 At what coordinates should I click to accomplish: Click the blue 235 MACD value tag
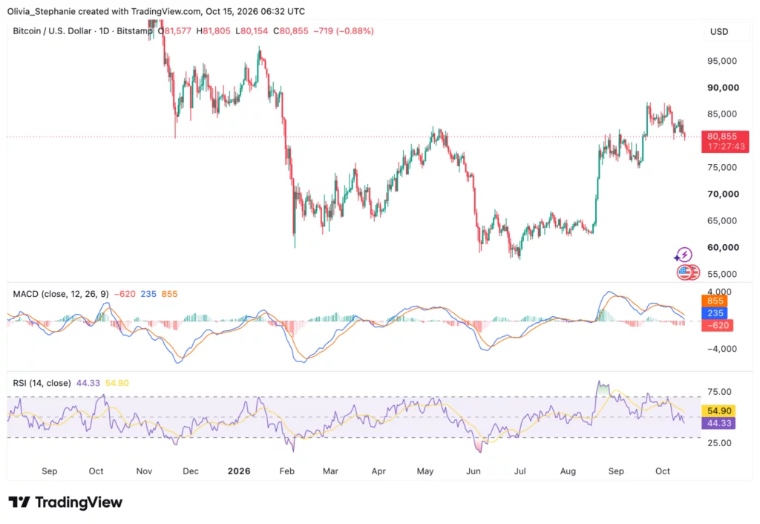(x=715, y=313)
